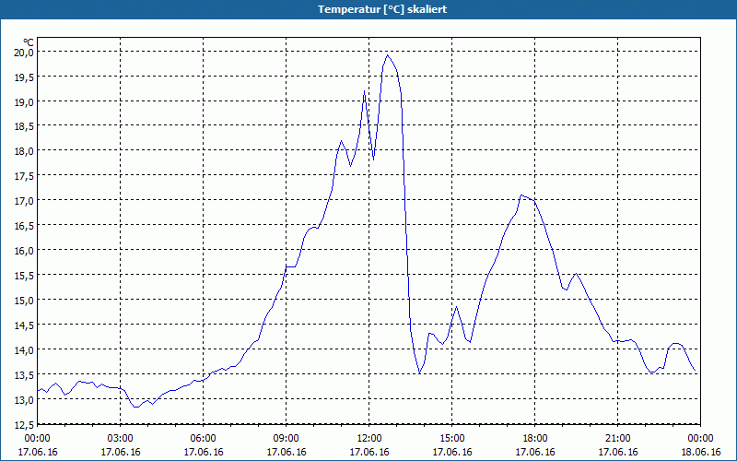This screenshot has height=461, width=737.
Task: Click the 16,0 y-axis label
Action: tap(22, 251)
